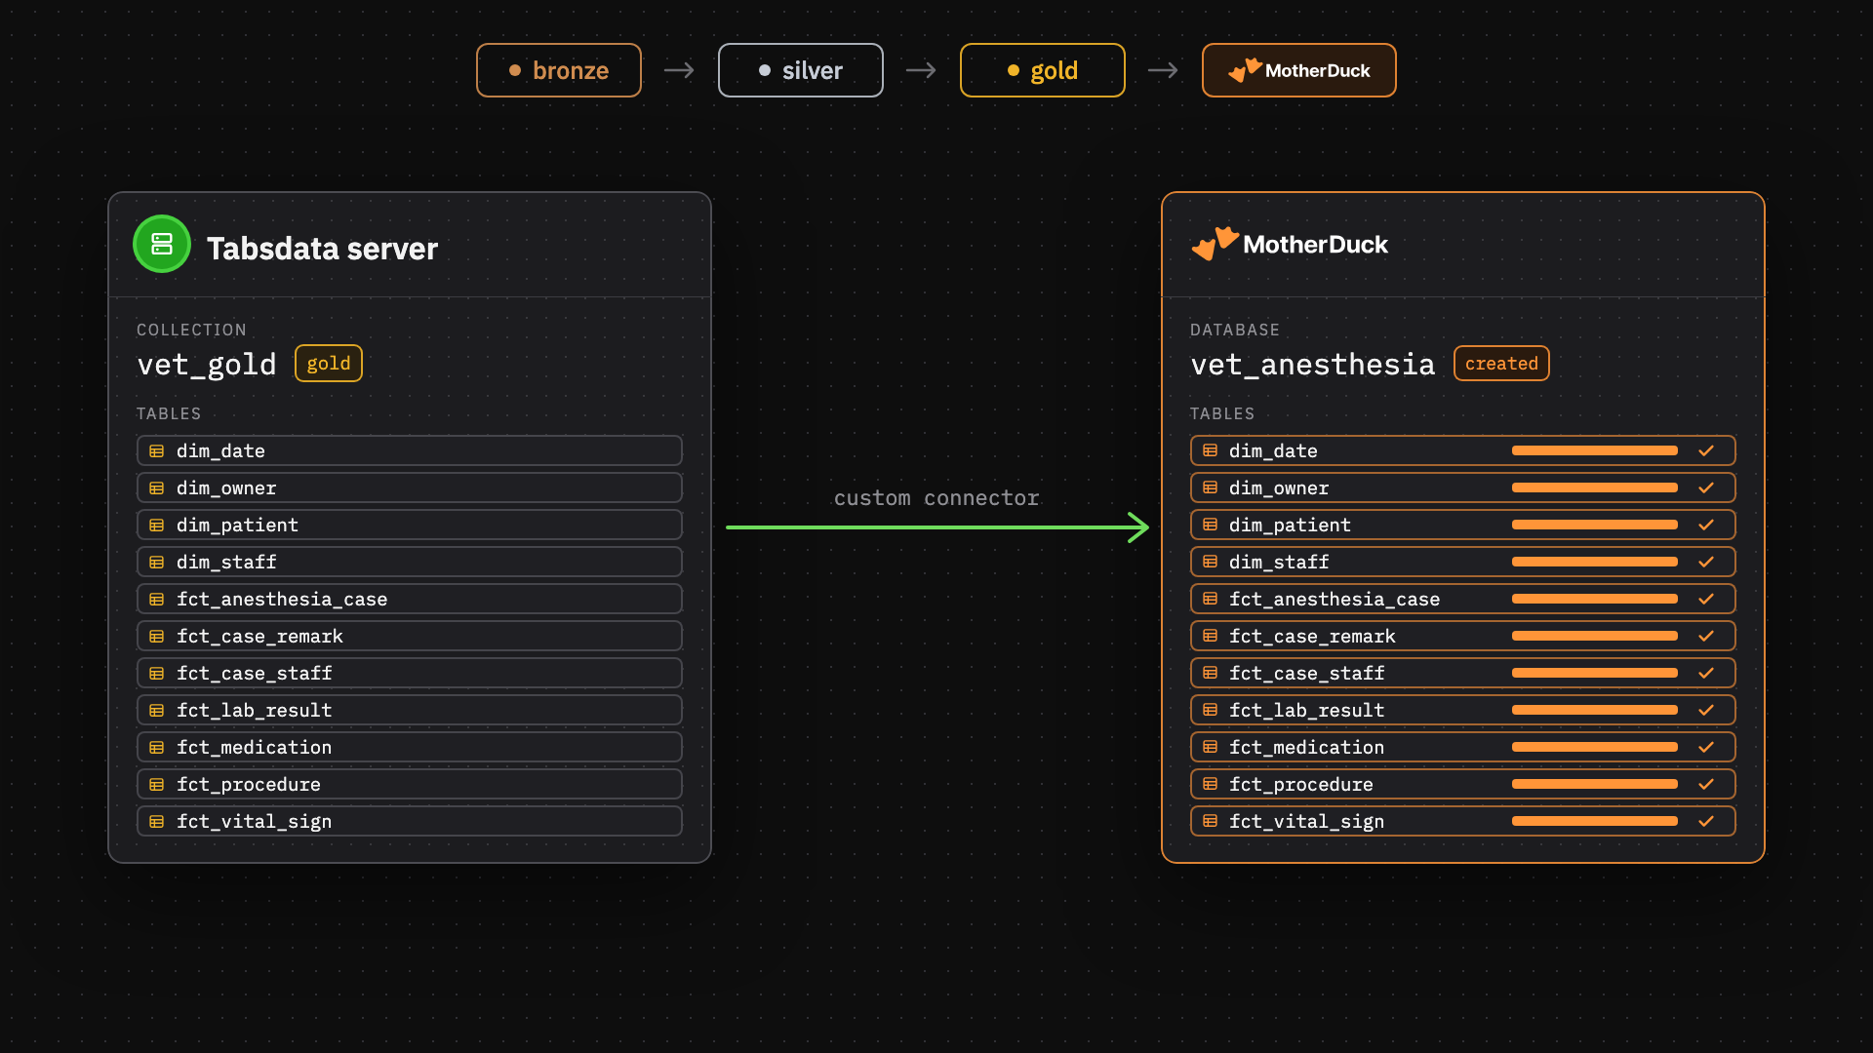Click the checkmark on MotherDuck dim_staff row

[x=1706, y=562]
